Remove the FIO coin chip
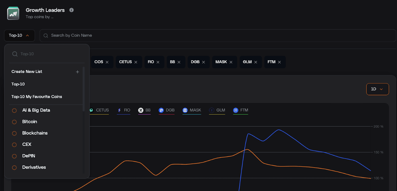 (158, 62)
